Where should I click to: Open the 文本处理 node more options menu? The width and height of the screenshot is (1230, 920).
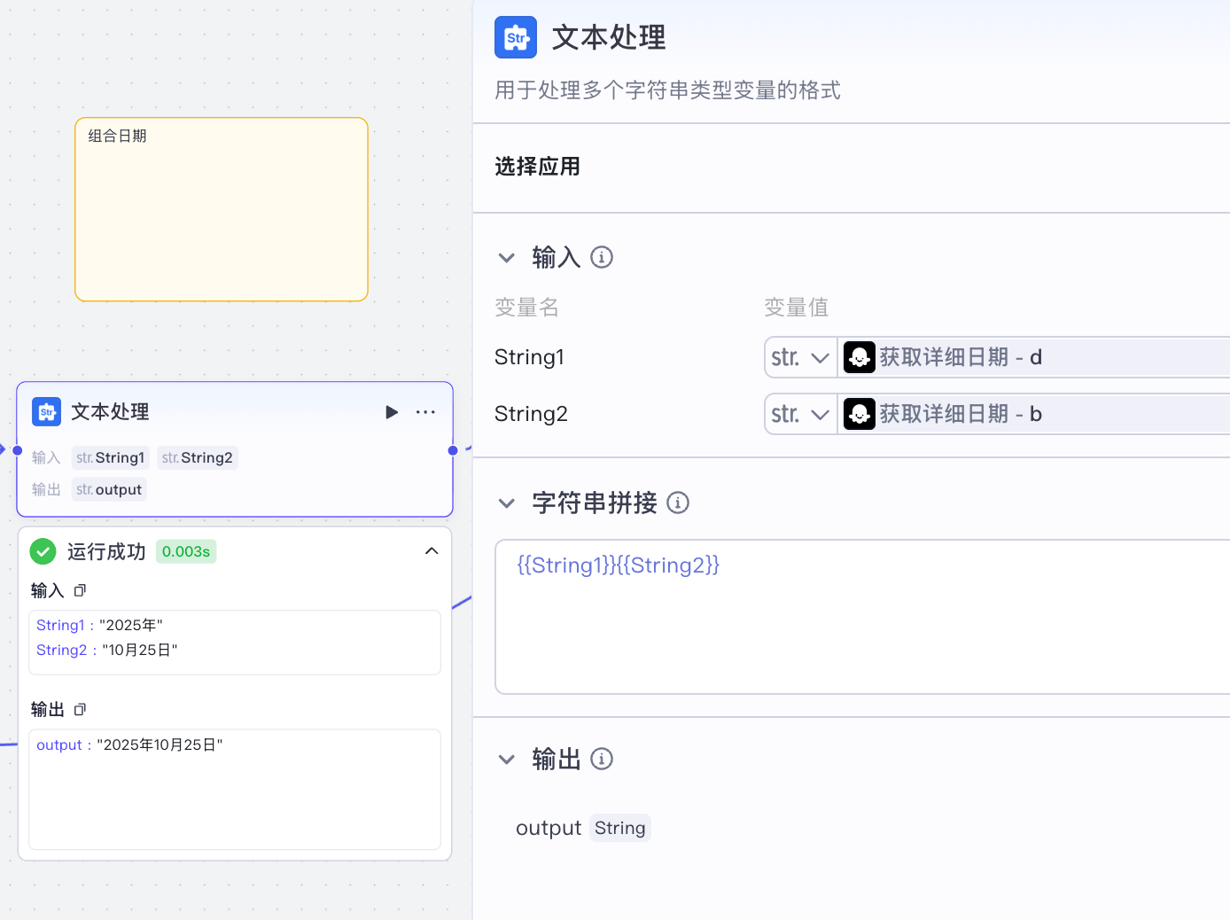[425, 412]
